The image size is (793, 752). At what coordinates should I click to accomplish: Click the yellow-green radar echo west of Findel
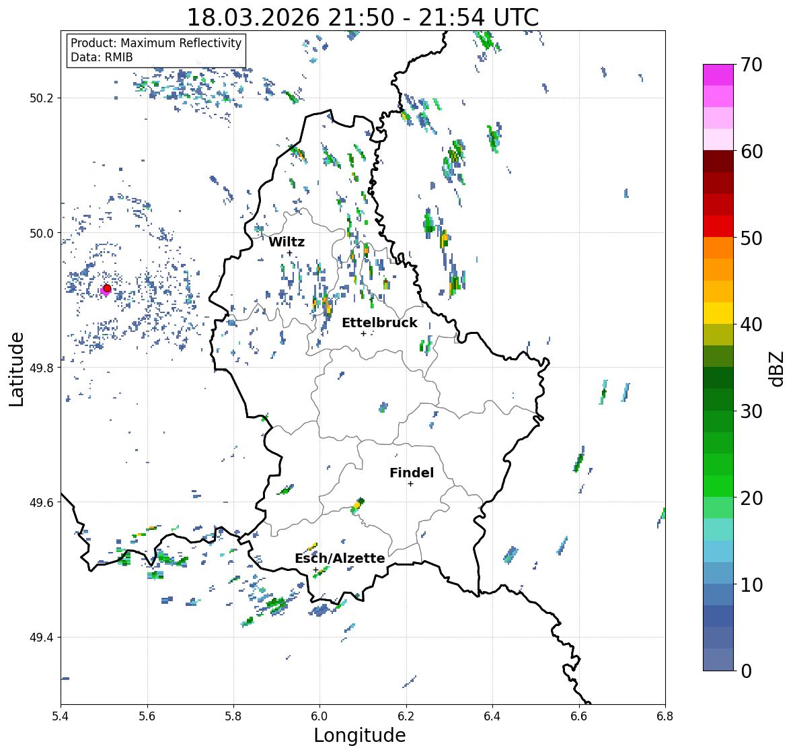coord(357,505)
